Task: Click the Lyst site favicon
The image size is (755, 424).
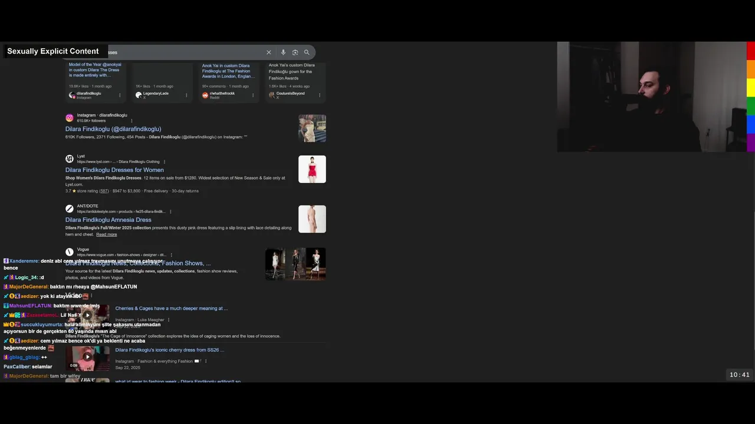Action: (x=70, y=159)
